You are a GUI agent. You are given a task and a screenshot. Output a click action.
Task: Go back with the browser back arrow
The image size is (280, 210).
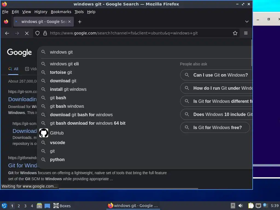(x=7, y=33)
